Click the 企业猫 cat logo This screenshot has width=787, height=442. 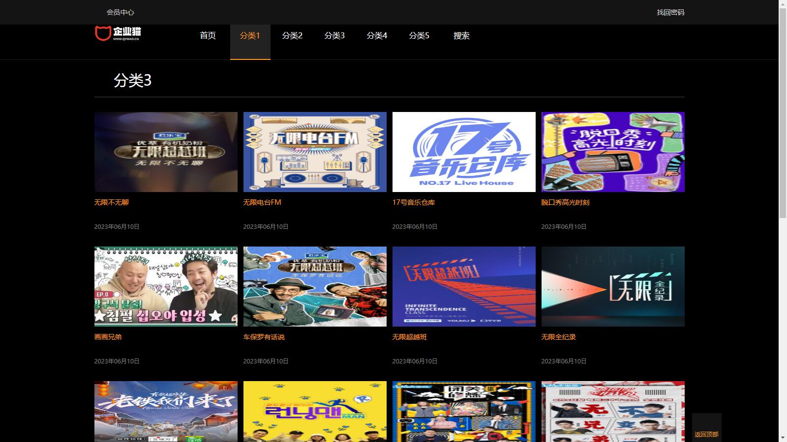(x=117, y=33)
